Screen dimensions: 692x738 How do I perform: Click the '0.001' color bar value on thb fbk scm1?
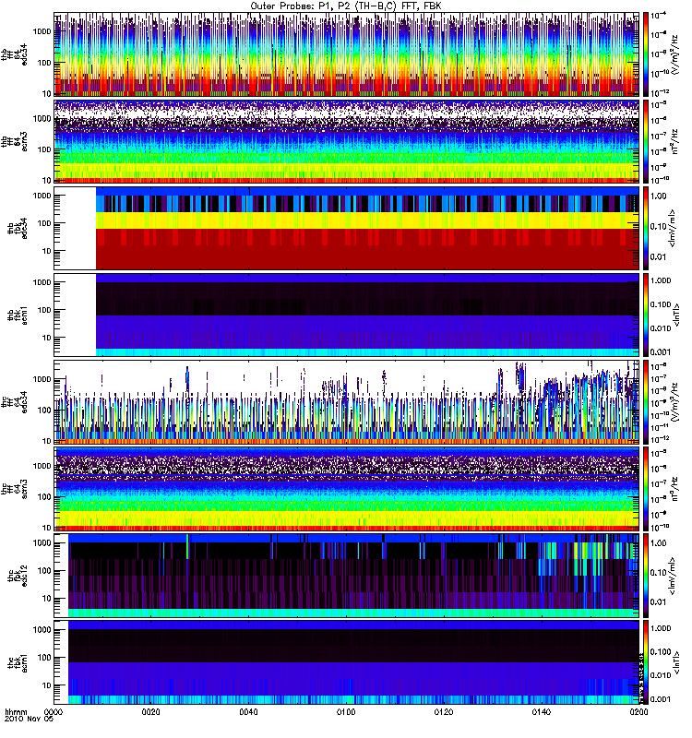[661, 352]
